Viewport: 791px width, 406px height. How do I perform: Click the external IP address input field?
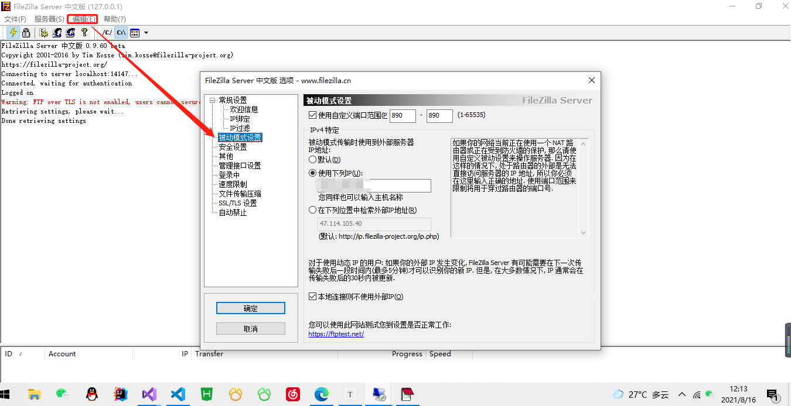click(x=374, y=186)
